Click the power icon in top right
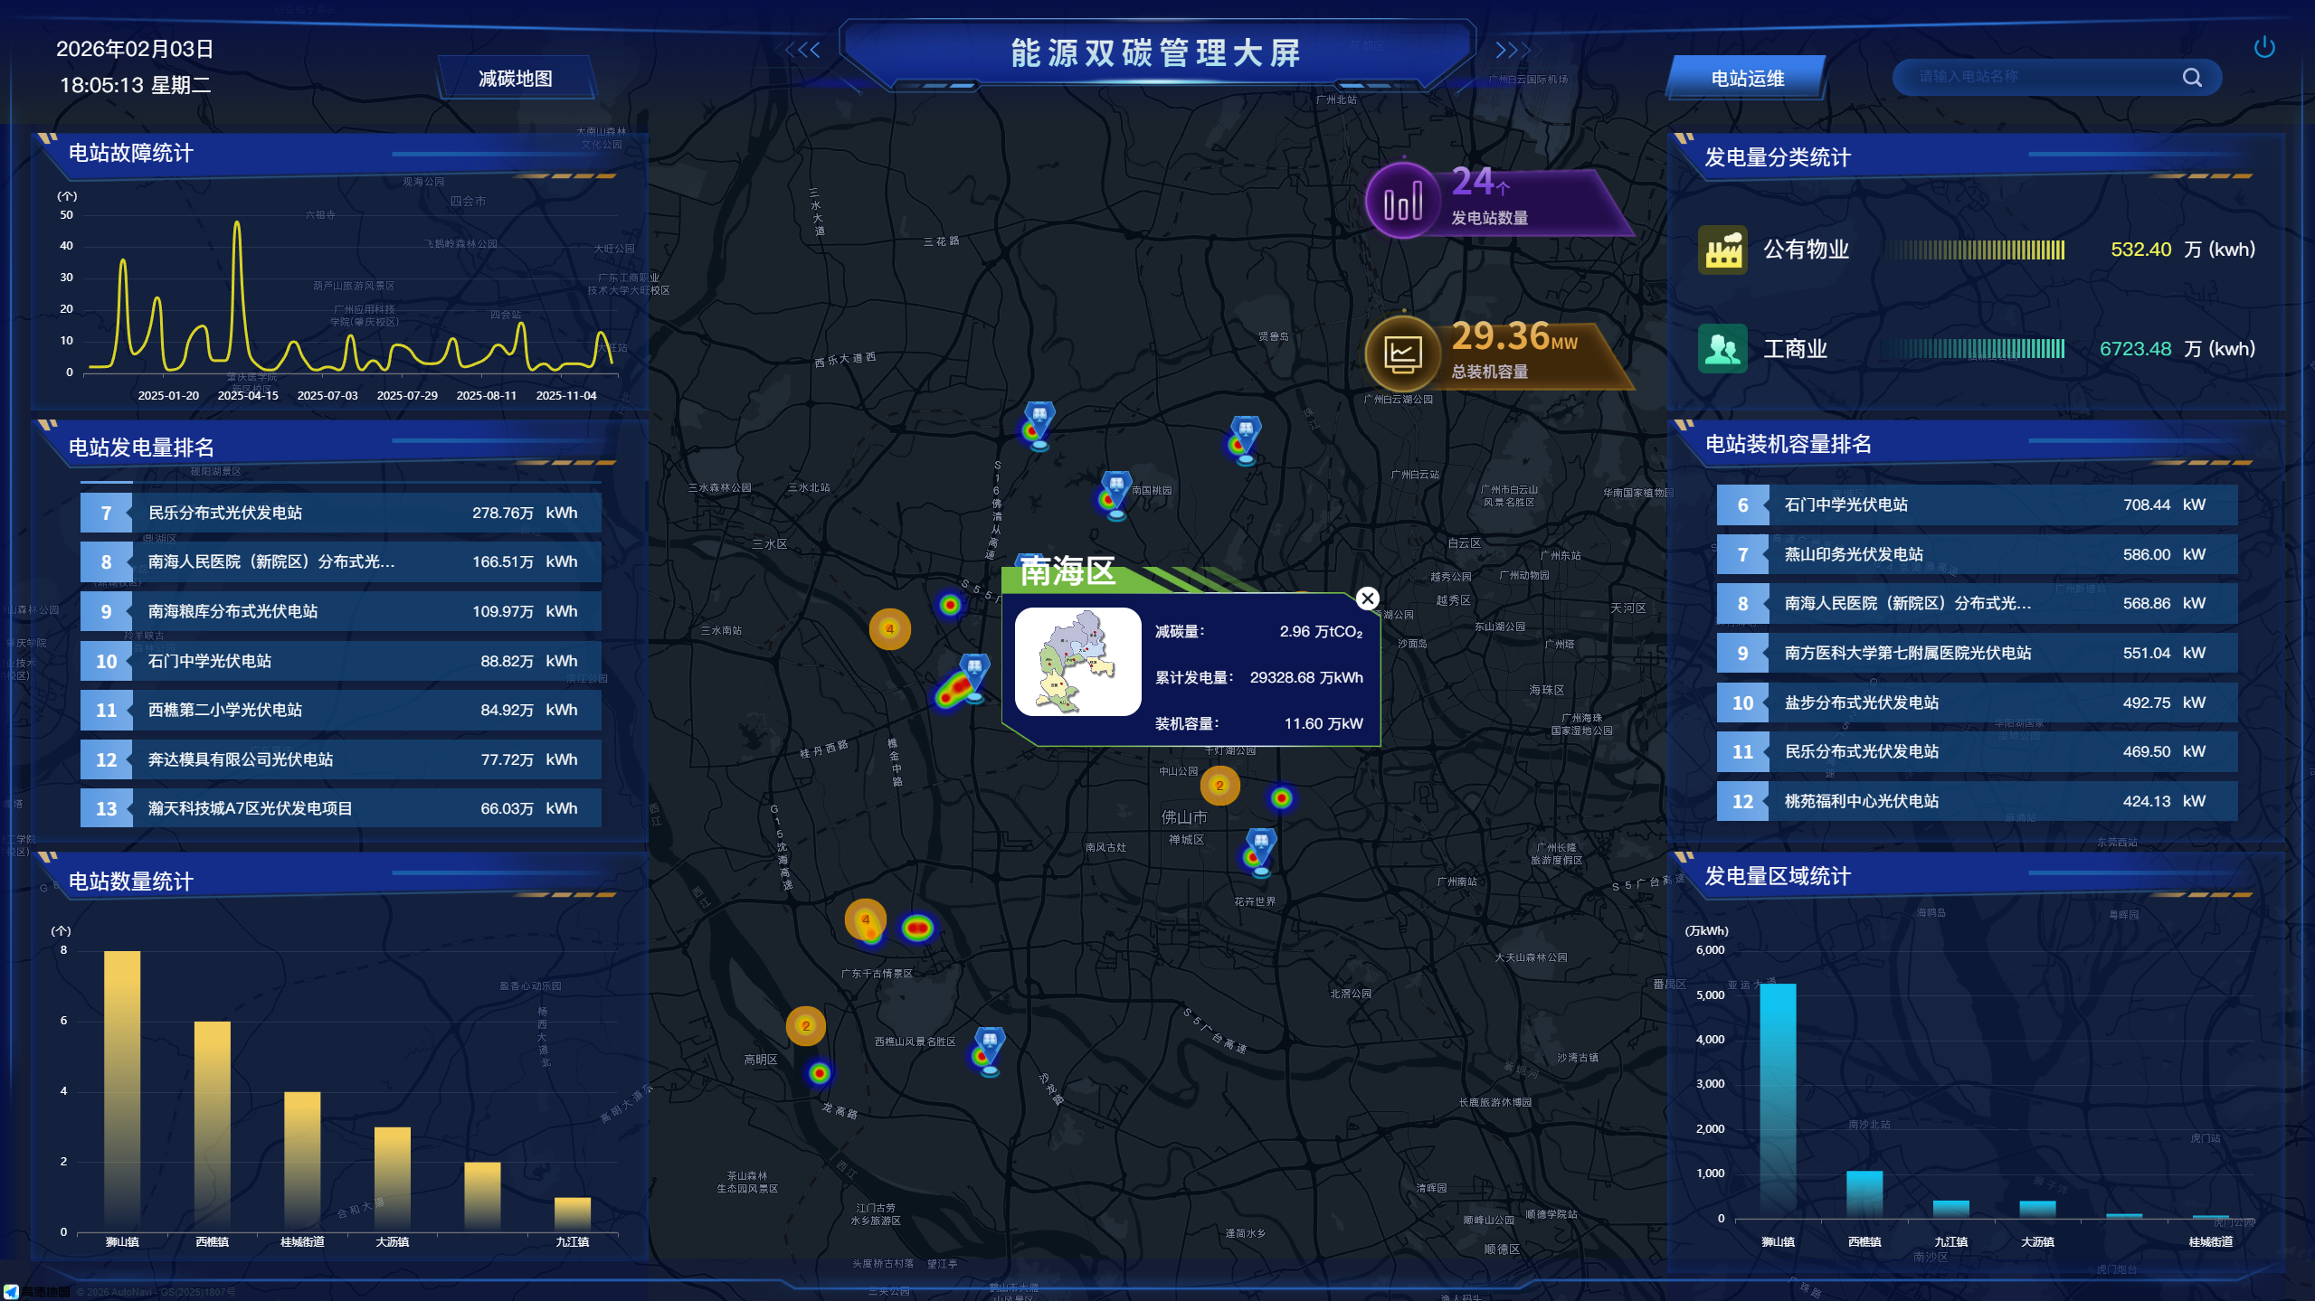Image resolution: width=2315 pixels, height=1301 pixels. (x=2263, y=47)
